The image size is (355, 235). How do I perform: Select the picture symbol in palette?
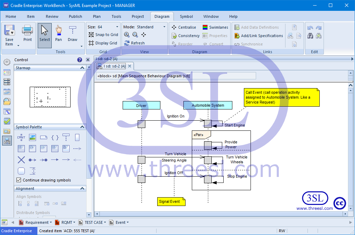click(32, 137)
